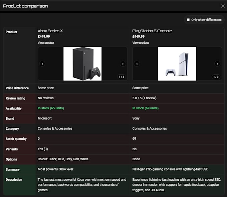This screenshot has height=197, width=227.
Task: Click the 5.0 / 5 (1 review) rating
Action: [144, 98]
